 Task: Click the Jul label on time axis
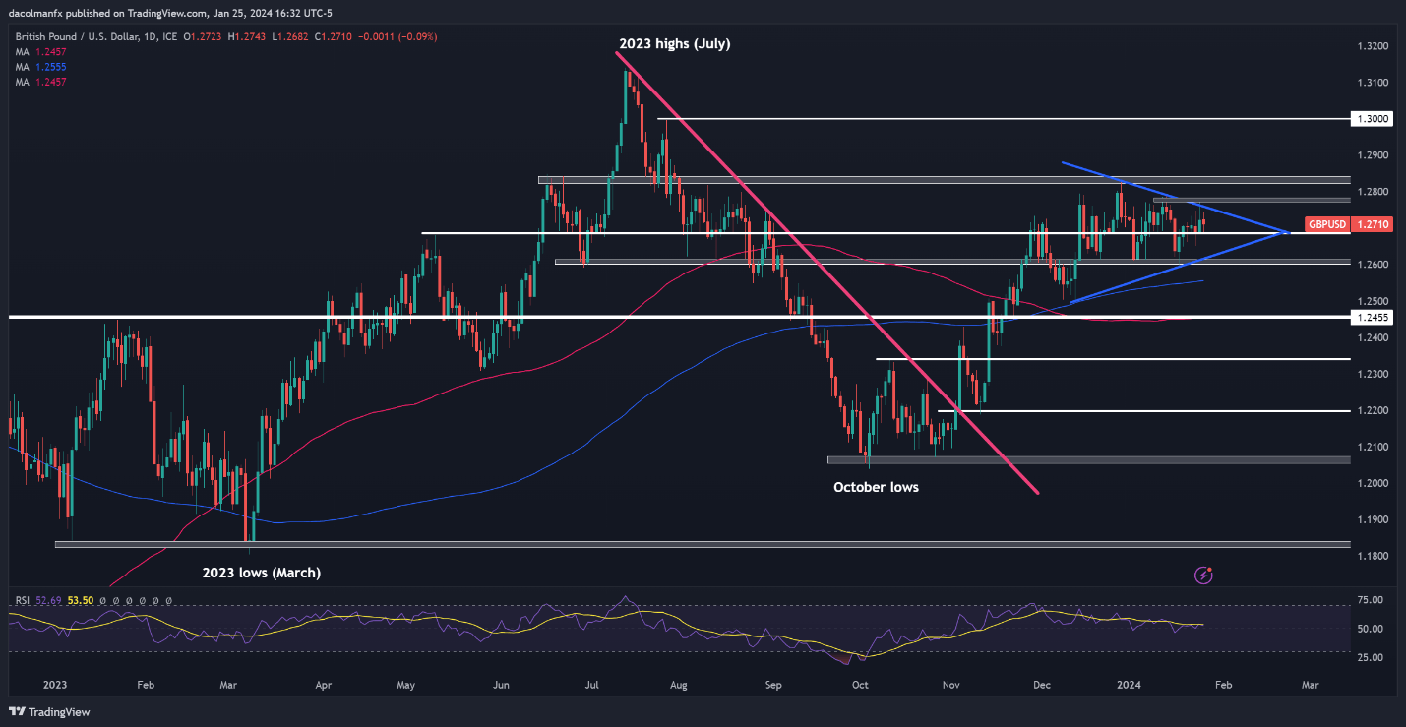[x=592, y=683]
